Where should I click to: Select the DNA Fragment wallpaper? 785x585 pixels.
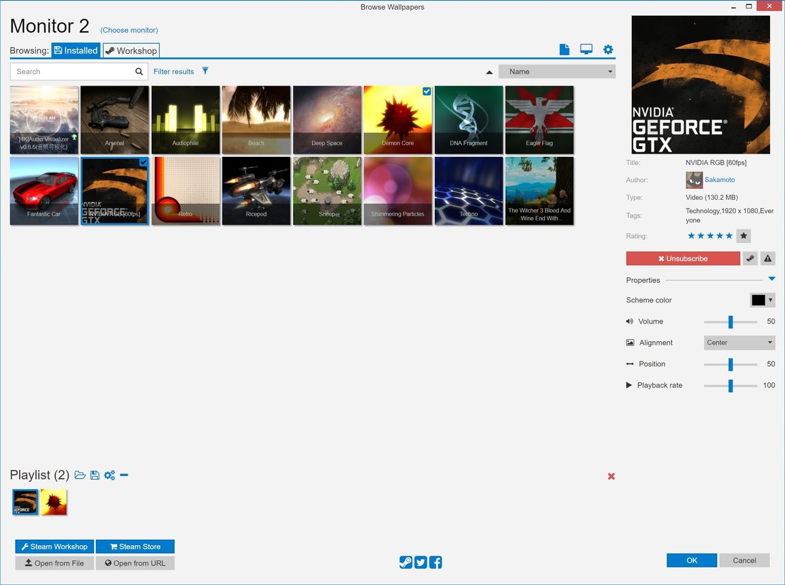click(468, 120)
